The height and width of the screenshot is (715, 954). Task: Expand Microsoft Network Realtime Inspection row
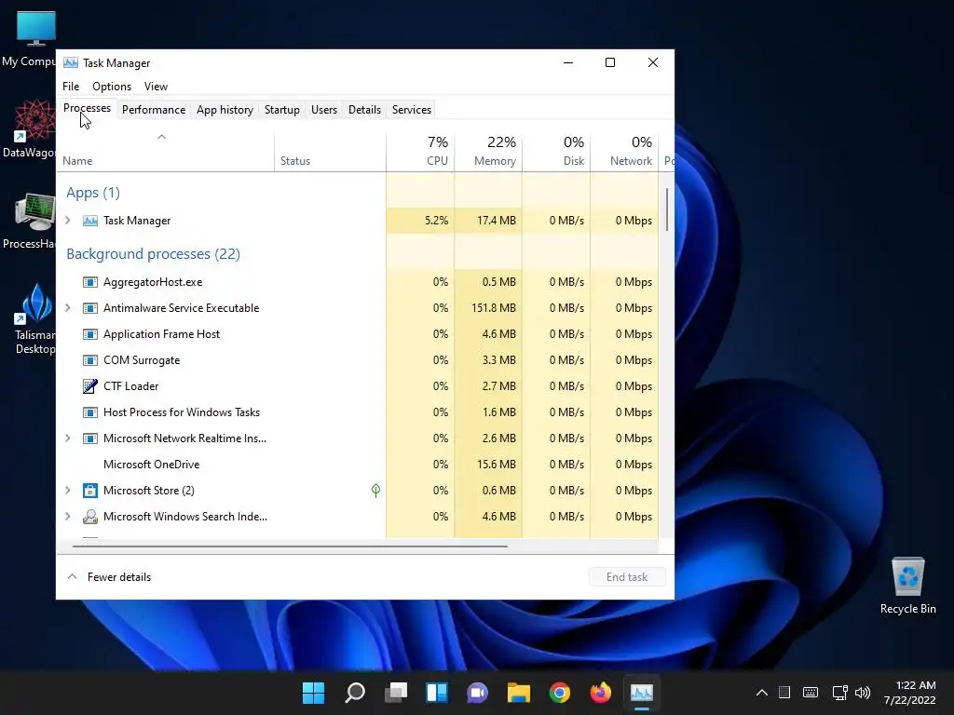[68, 438]
